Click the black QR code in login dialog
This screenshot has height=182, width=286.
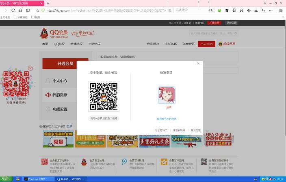[104, 96]
